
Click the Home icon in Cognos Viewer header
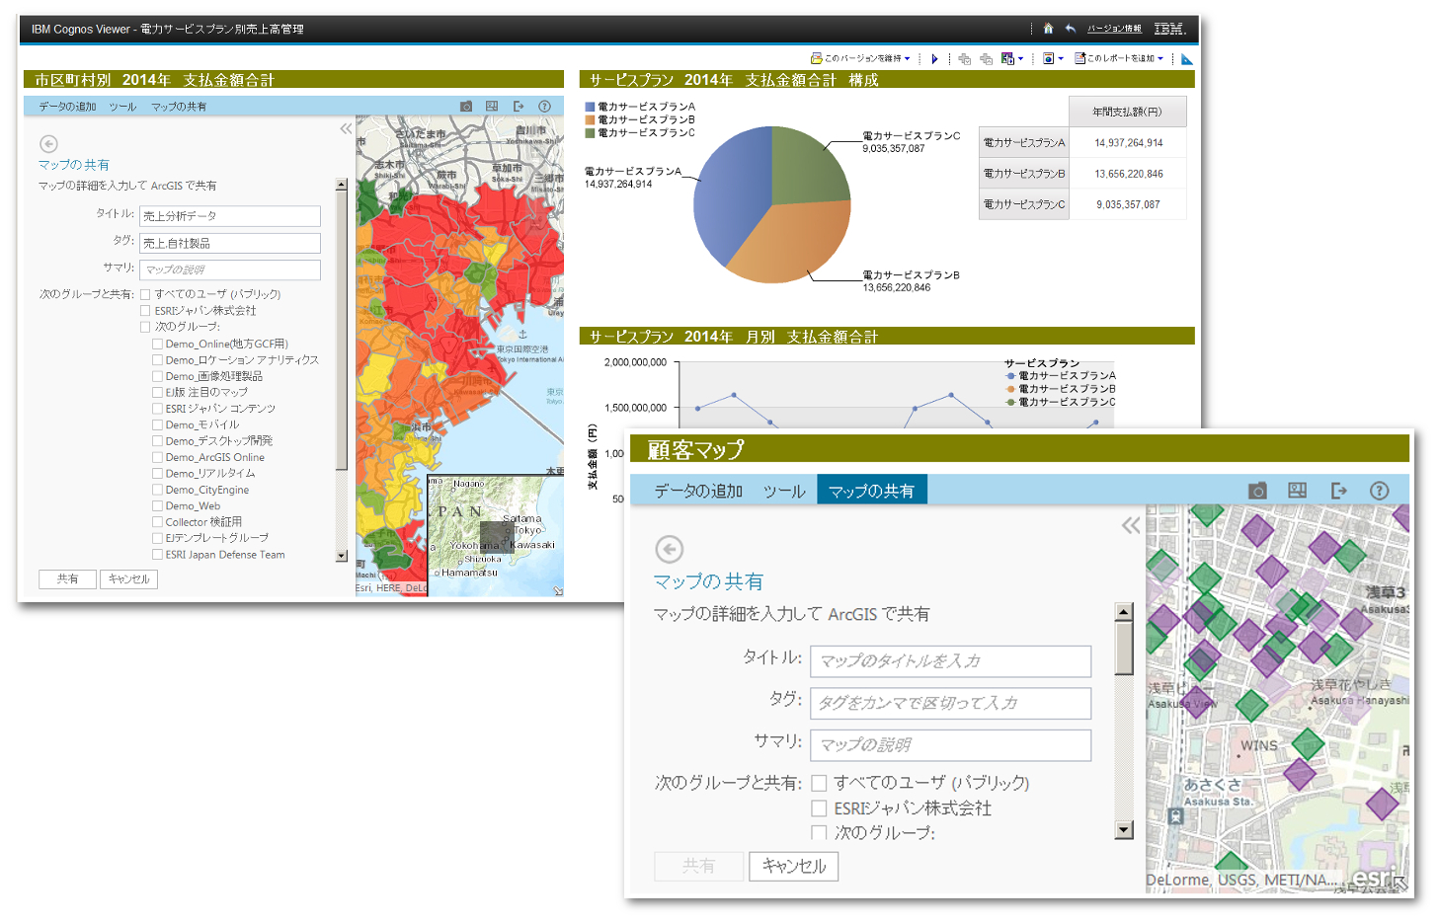(x=1048, y=29)
